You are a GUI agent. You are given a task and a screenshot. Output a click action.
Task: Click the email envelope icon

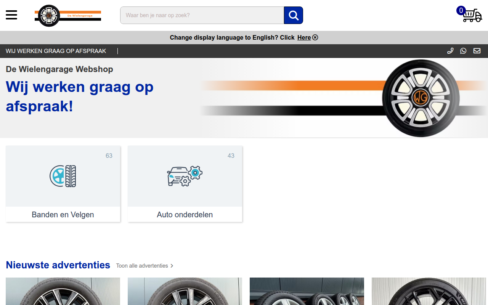[477, 51]
